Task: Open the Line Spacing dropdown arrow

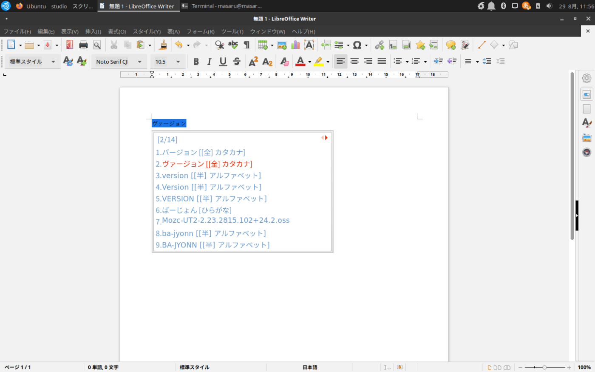Action: pos(477,62)
